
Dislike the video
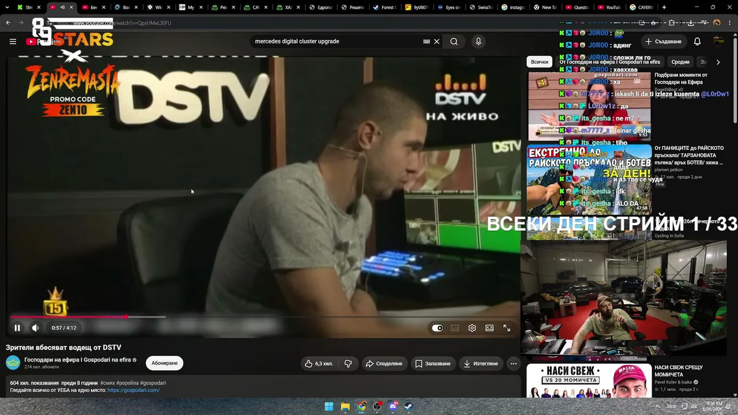(348, 364)
